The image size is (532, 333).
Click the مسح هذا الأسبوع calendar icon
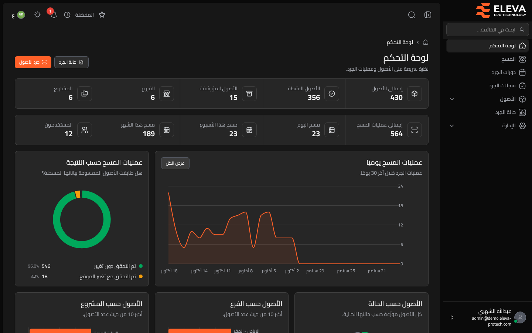pyautogui.click(x=249, y=130)
